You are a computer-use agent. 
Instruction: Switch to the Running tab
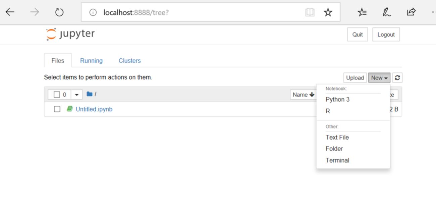(91, 61)
